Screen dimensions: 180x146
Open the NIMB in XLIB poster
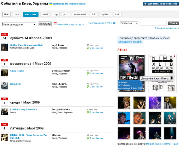(162, 73)
